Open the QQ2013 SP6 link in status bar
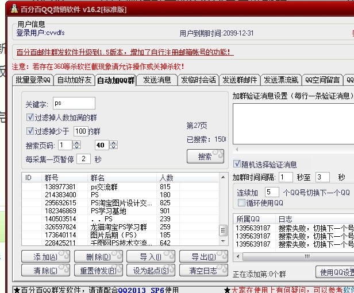 [141, 290]
